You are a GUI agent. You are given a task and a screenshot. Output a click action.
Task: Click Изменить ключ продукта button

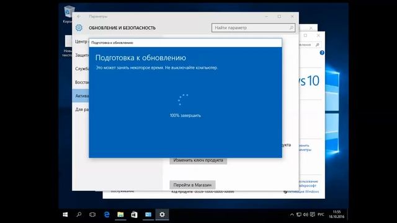tap(198, 160)
